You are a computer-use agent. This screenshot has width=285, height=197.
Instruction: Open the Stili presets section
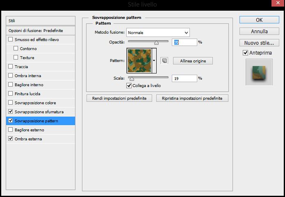pyautogui.click(x=41, y=21)
